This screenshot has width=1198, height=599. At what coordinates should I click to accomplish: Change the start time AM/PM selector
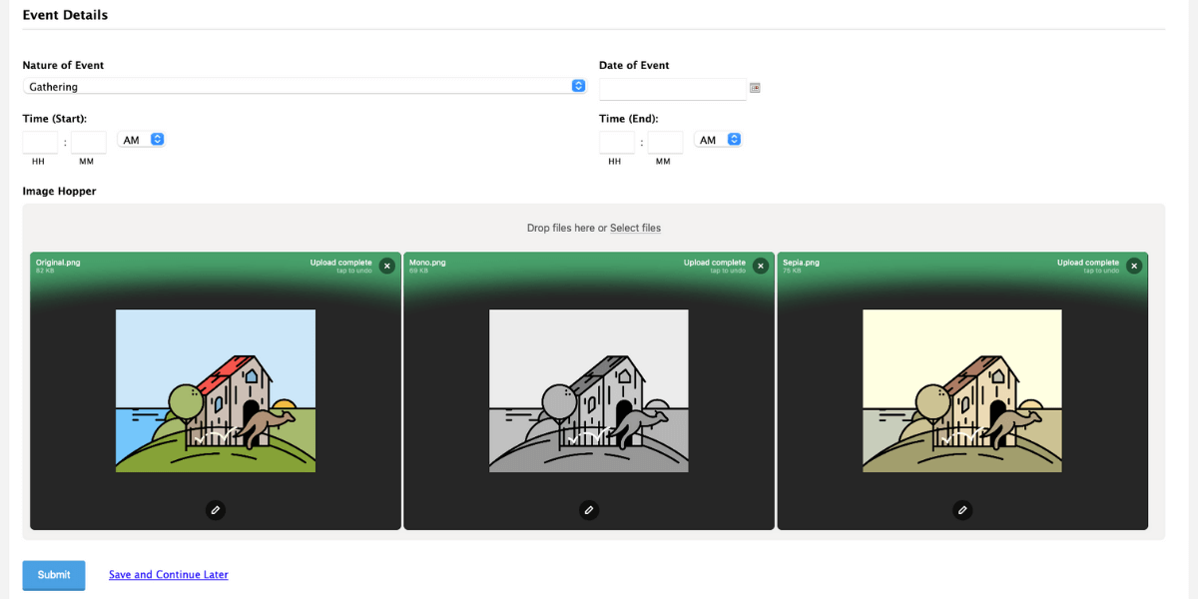coord(141,140)
